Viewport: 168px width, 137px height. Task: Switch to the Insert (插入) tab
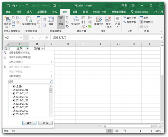click(x=29, y=12)
